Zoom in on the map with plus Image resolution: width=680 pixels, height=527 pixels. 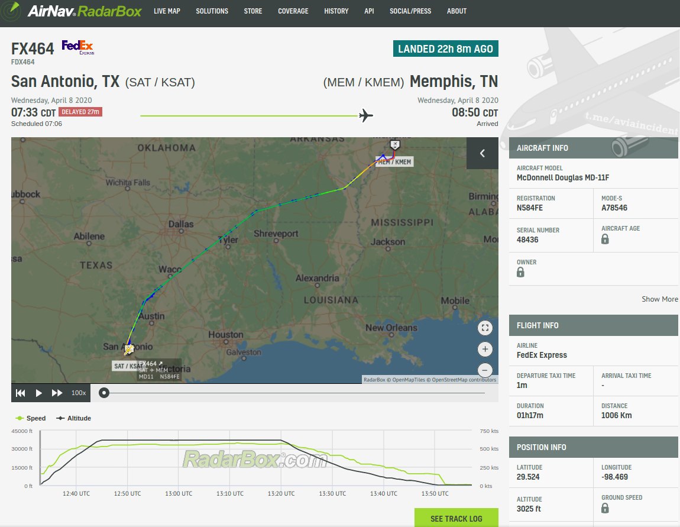(485, 349)
